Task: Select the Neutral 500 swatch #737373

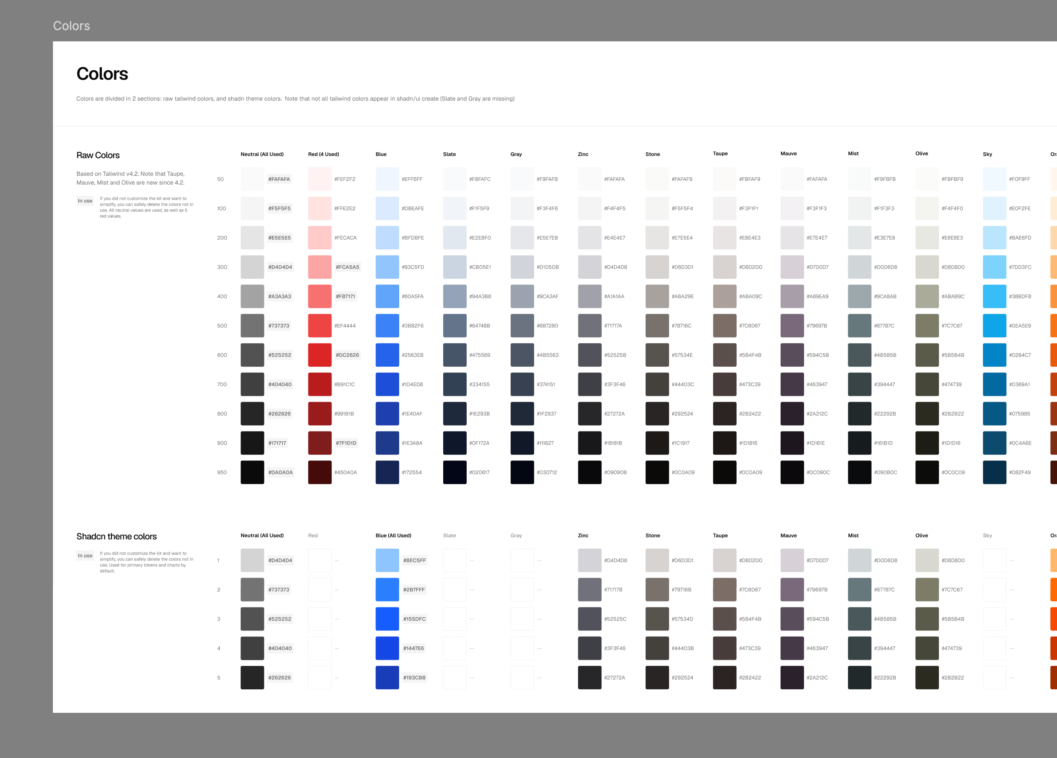Action: click(x=252, y=325)
